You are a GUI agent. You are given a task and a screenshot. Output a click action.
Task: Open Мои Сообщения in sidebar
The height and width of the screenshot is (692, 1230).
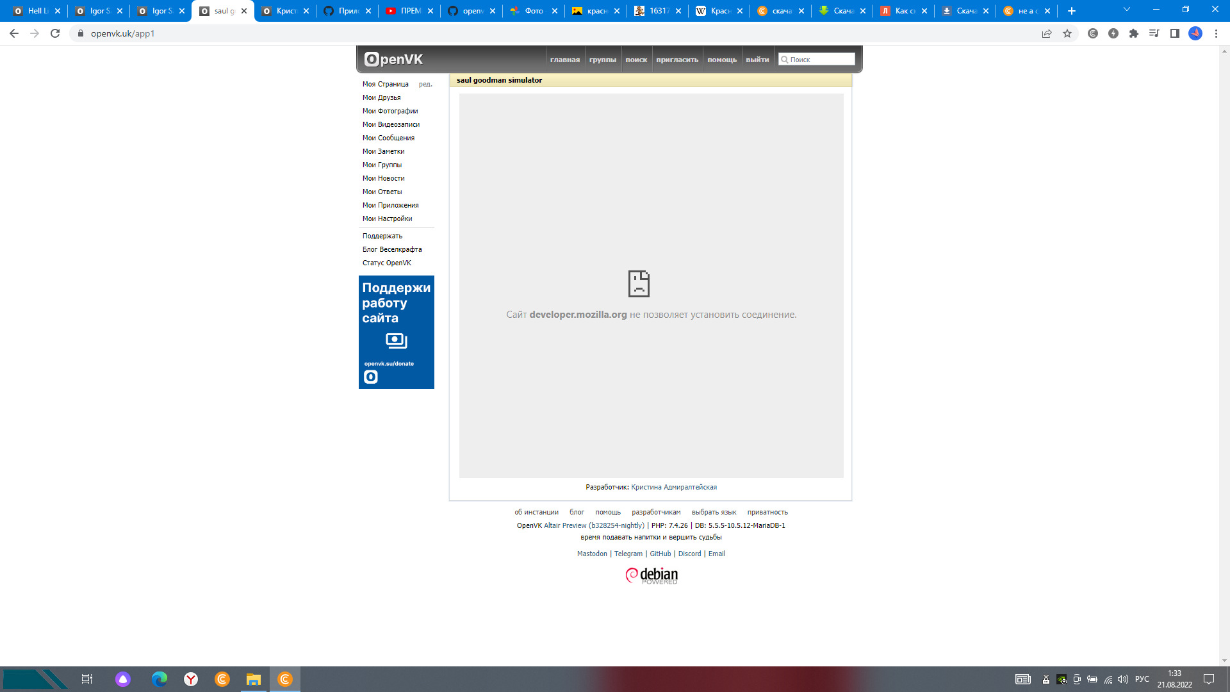pyautogui.click(x=388, y=138)
